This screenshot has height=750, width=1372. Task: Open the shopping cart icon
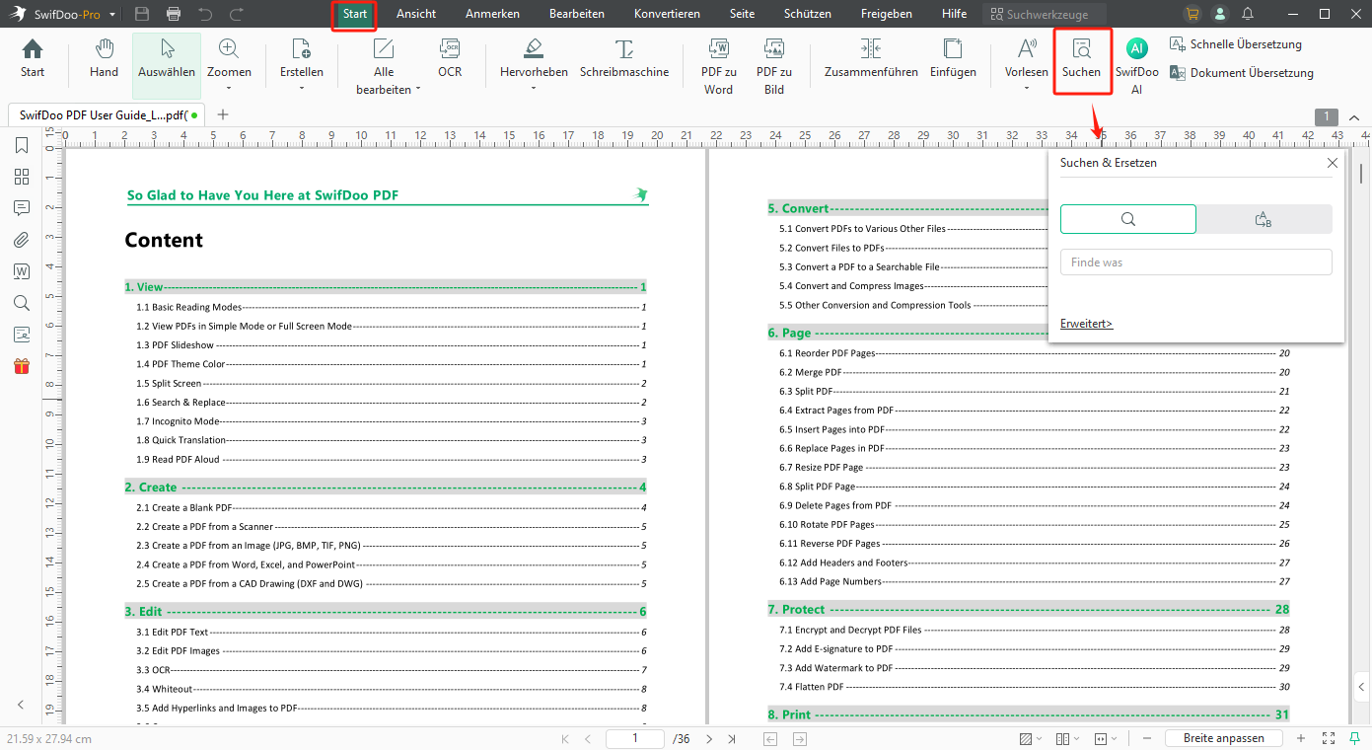(1193, 14)
